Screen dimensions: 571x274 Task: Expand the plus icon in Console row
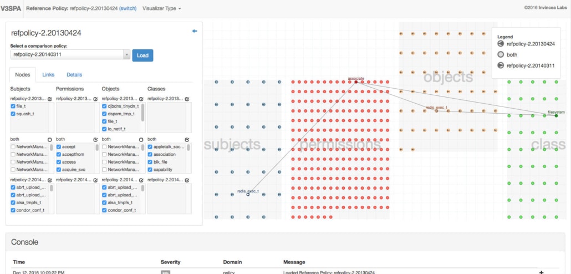(x=541, y=272)
